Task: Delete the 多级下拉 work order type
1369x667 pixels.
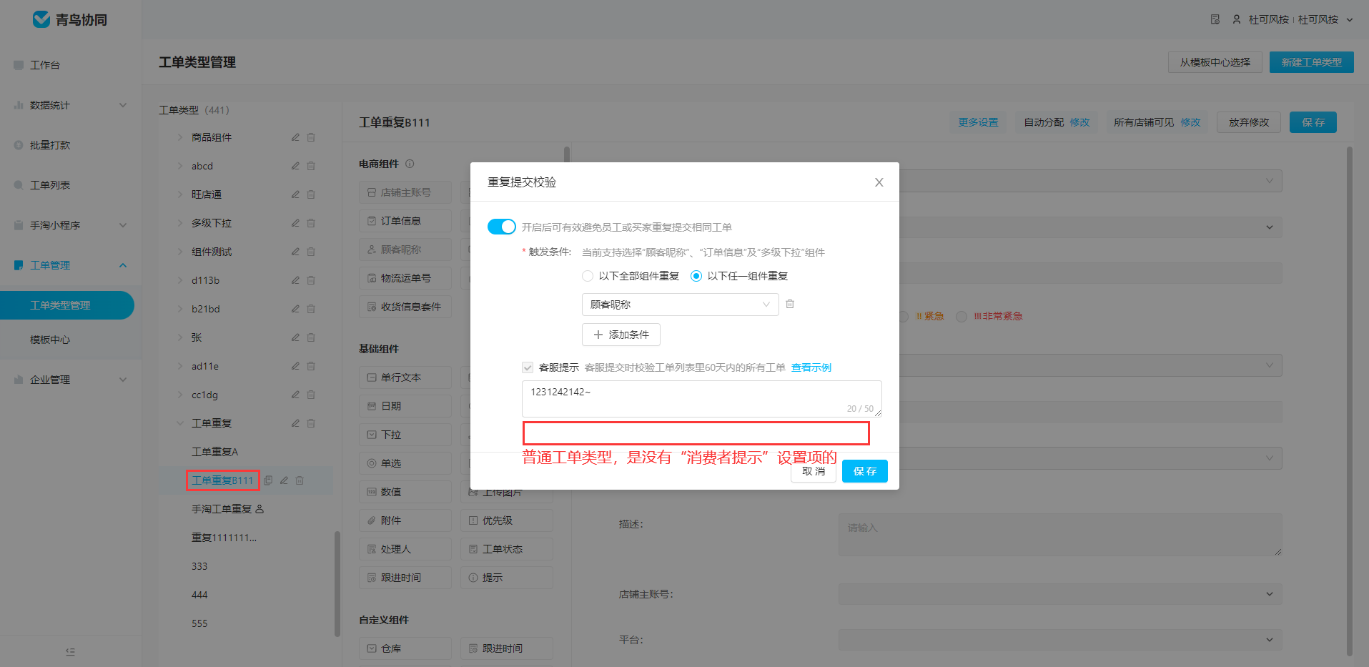Action: pyautogui.click(x=311, y=223)
